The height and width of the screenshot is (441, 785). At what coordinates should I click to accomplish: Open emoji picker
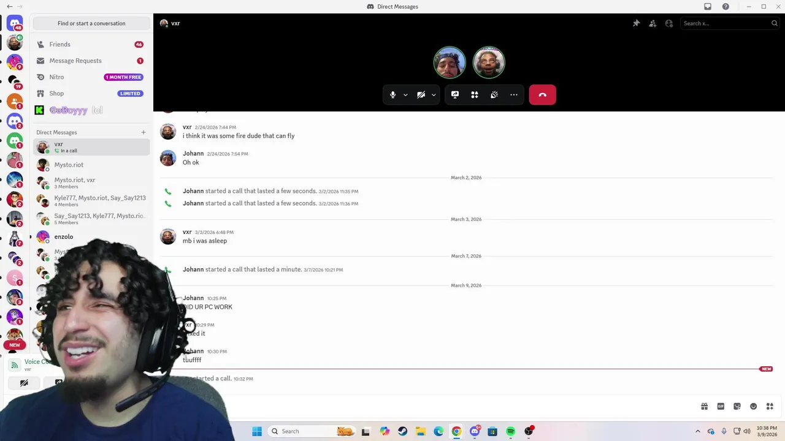(x=754, y=406)
